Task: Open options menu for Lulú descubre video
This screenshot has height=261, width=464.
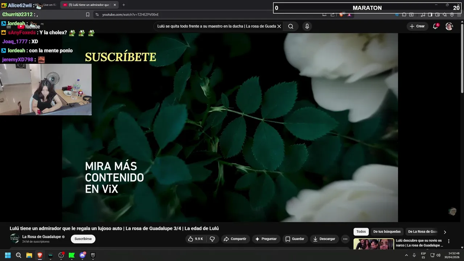Action: [449, 241]
